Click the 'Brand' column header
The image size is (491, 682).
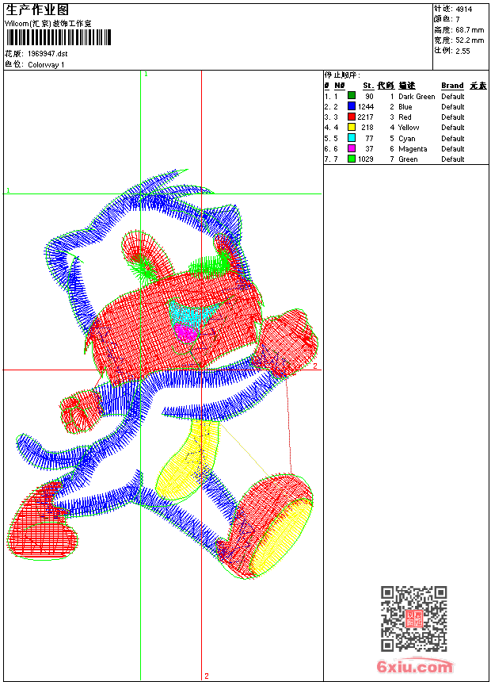(452, 86)
